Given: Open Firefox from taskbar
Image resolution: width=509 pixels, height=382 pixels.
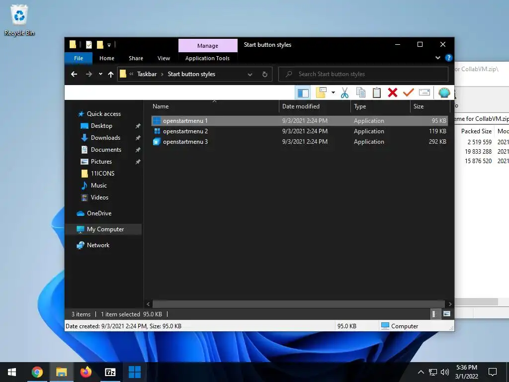Looking at the screenshot, I should [85, 372].
